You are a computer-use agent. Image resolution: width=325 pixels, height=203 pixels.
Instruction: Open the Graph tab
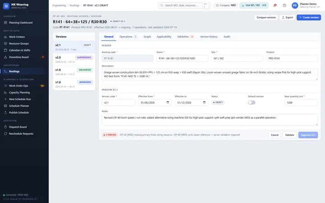(147, 37)
